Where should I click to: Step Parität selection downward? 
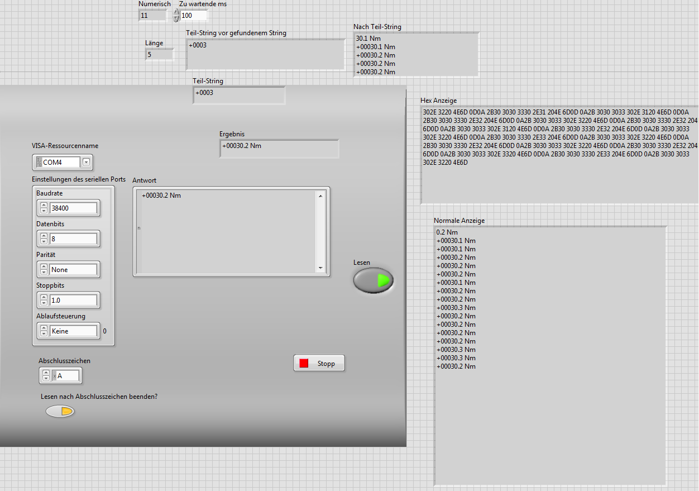pyautogui.click(x=44, y=273)
